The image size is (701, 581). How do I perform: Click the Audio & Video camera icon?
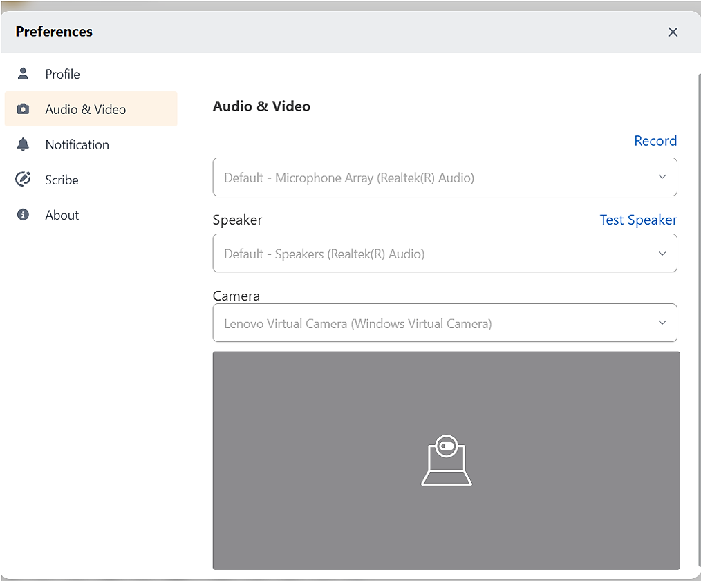point(23,109)
